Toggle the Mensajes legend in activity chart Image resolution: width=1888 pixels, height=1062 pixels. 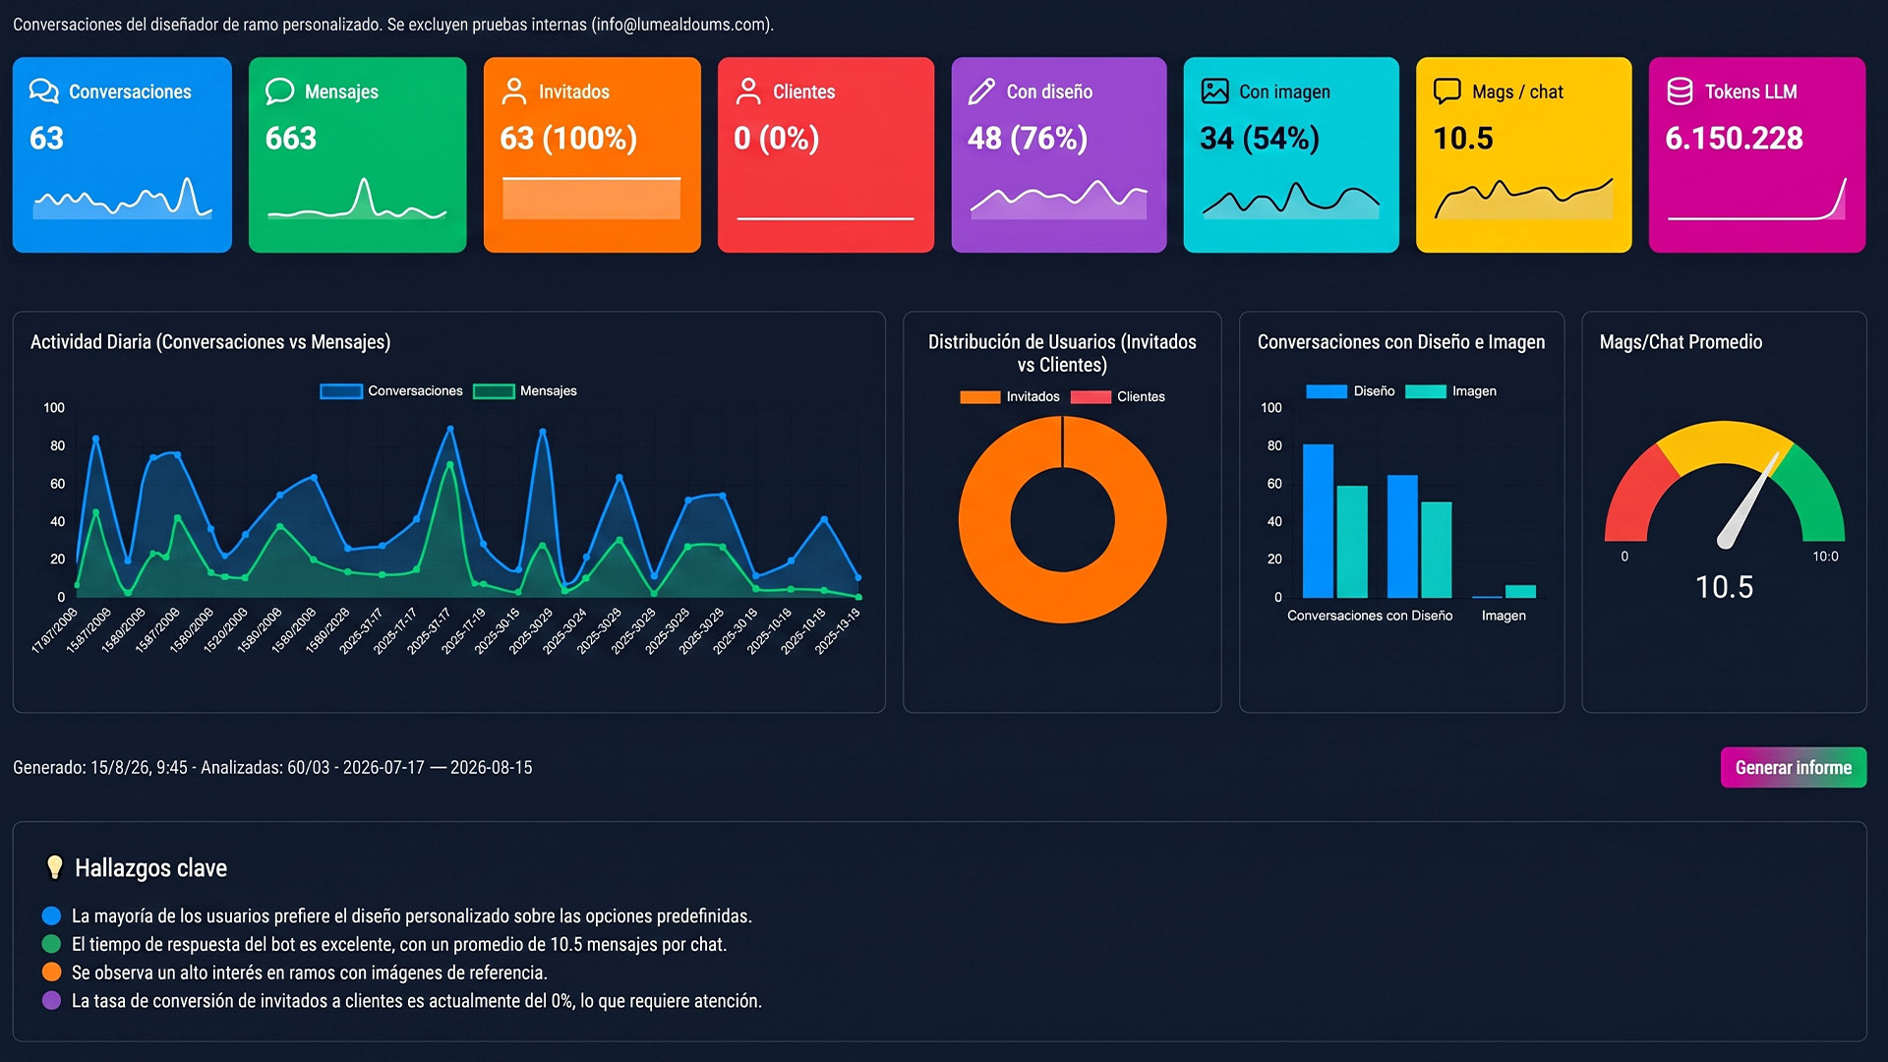point(525,391)
